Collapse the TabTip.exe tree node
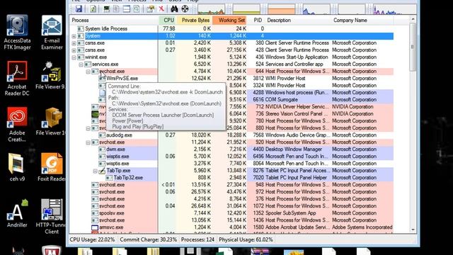 click(96, 171)
